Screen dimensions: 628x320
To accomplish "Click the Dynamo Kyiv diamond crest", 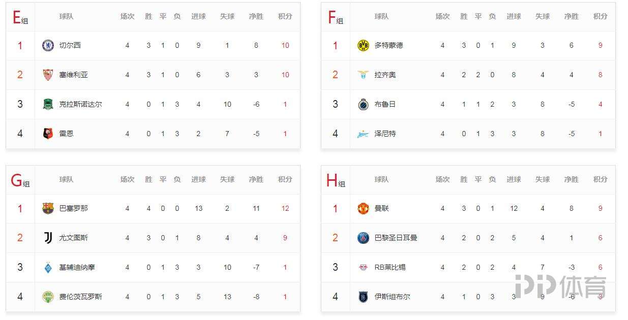I will 48,267.
